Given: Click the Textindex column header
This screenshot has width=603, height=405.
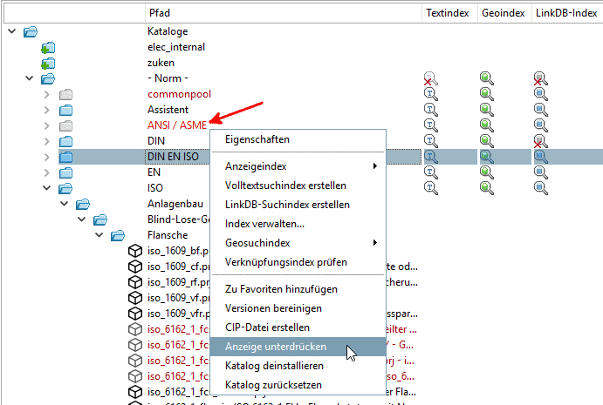Looking at the screenshot, I should [448, 13].
